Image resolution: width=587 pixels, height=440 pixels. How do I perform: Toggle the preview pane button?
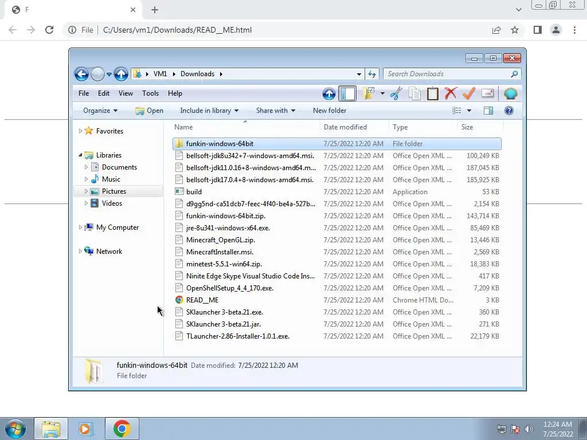pyautogui.click(x=488, y=111)
